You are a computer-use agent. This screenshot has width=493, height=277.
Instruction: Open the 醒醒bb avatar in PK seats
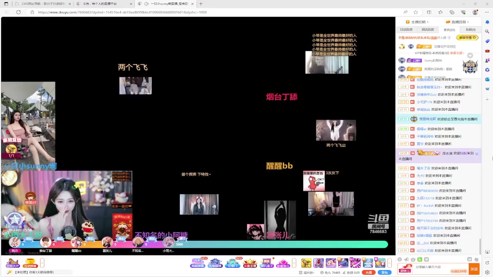point(76,242)
